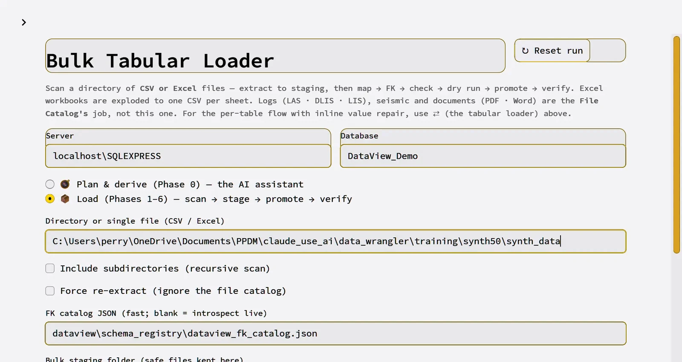Click the FK catalog JSON path field
The height and width of the screenshot is (362, 682).
click(x=335, y=333)
